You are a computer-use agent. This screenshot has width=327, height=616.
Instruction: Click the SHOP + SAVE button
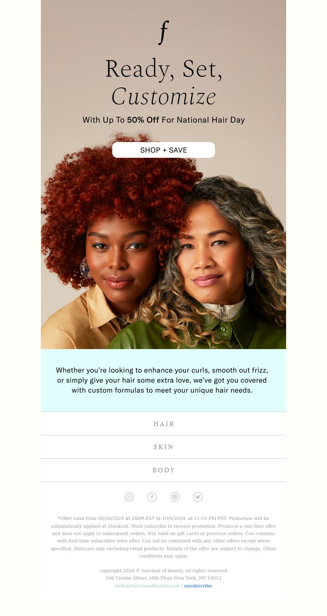[163, 150]
